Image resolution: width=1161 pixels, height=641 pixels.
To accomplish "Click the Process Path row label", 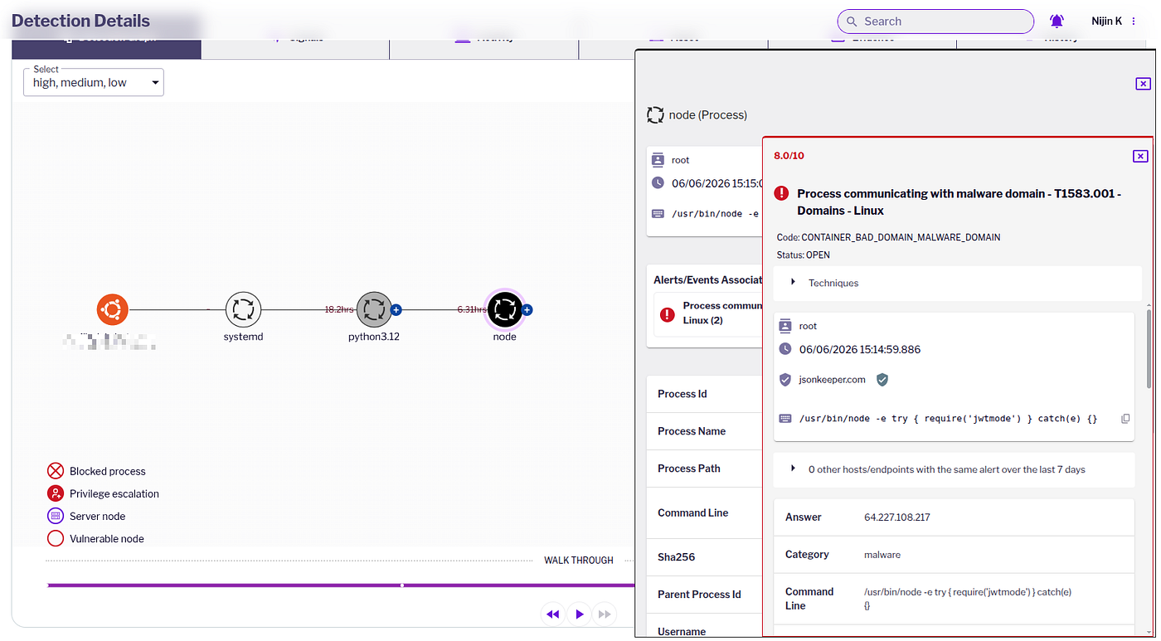I will click(689, 469).
